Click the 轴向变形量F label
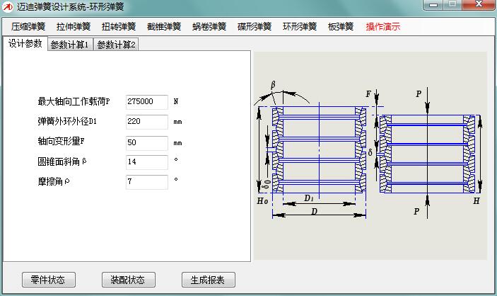497x296 pixels. [x=61, y=141]
